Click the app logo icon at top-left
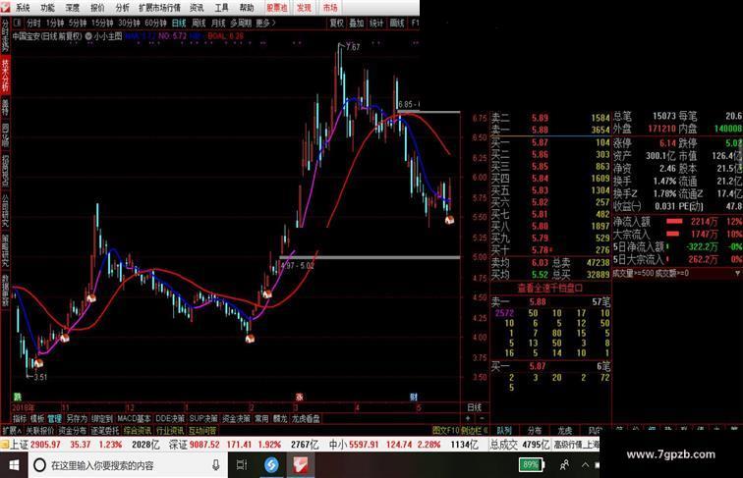Screen dimensions: 743x478 [x=5, y=7]
